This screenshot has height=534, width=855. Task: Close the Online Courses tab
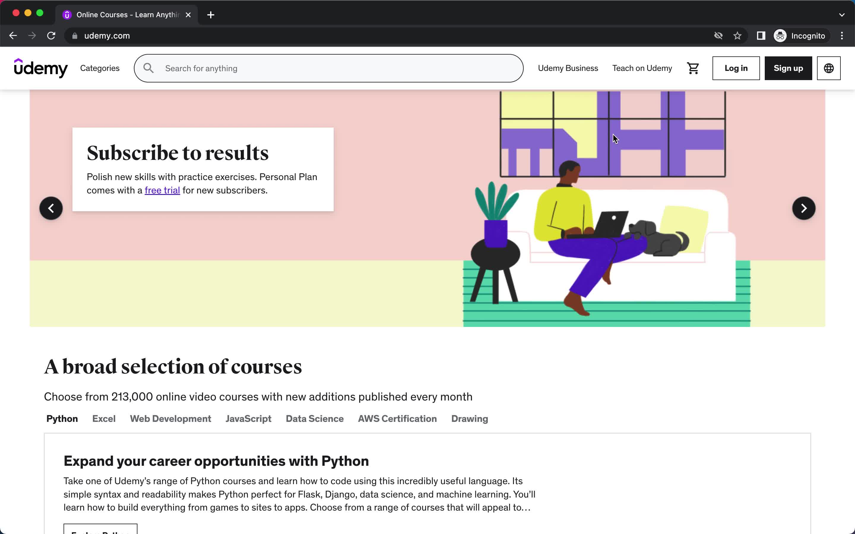188,15
